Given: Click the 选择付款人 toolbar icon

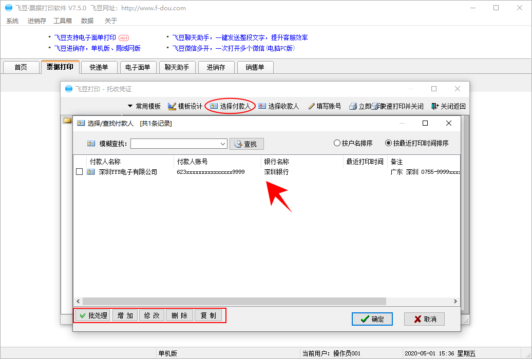Looking at the screenshot, I should pos(214,106).
